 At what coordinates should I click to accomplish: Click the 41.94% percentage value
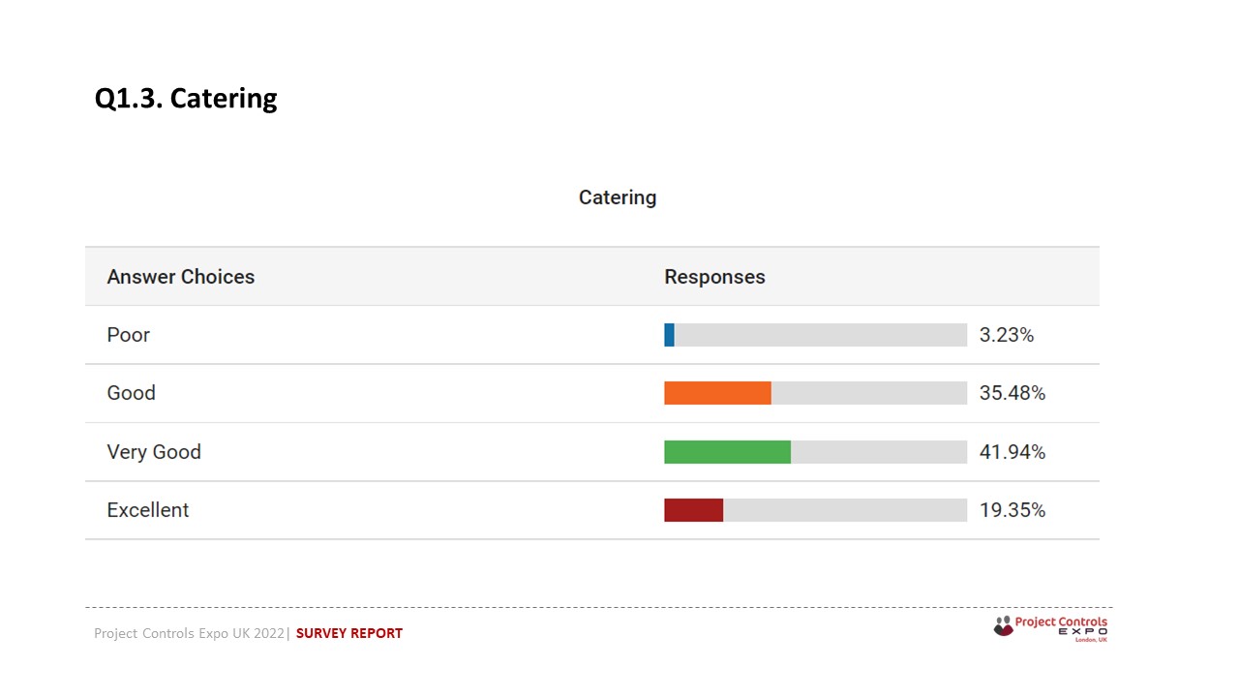tap(1012, 452)
